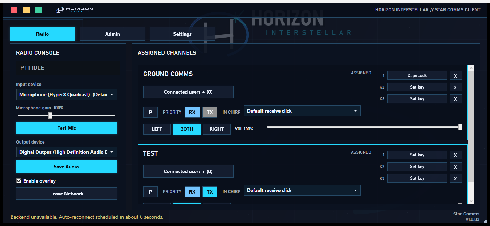Show connected users for TEST channel
The image size is (490, 226).
point(188,171)
